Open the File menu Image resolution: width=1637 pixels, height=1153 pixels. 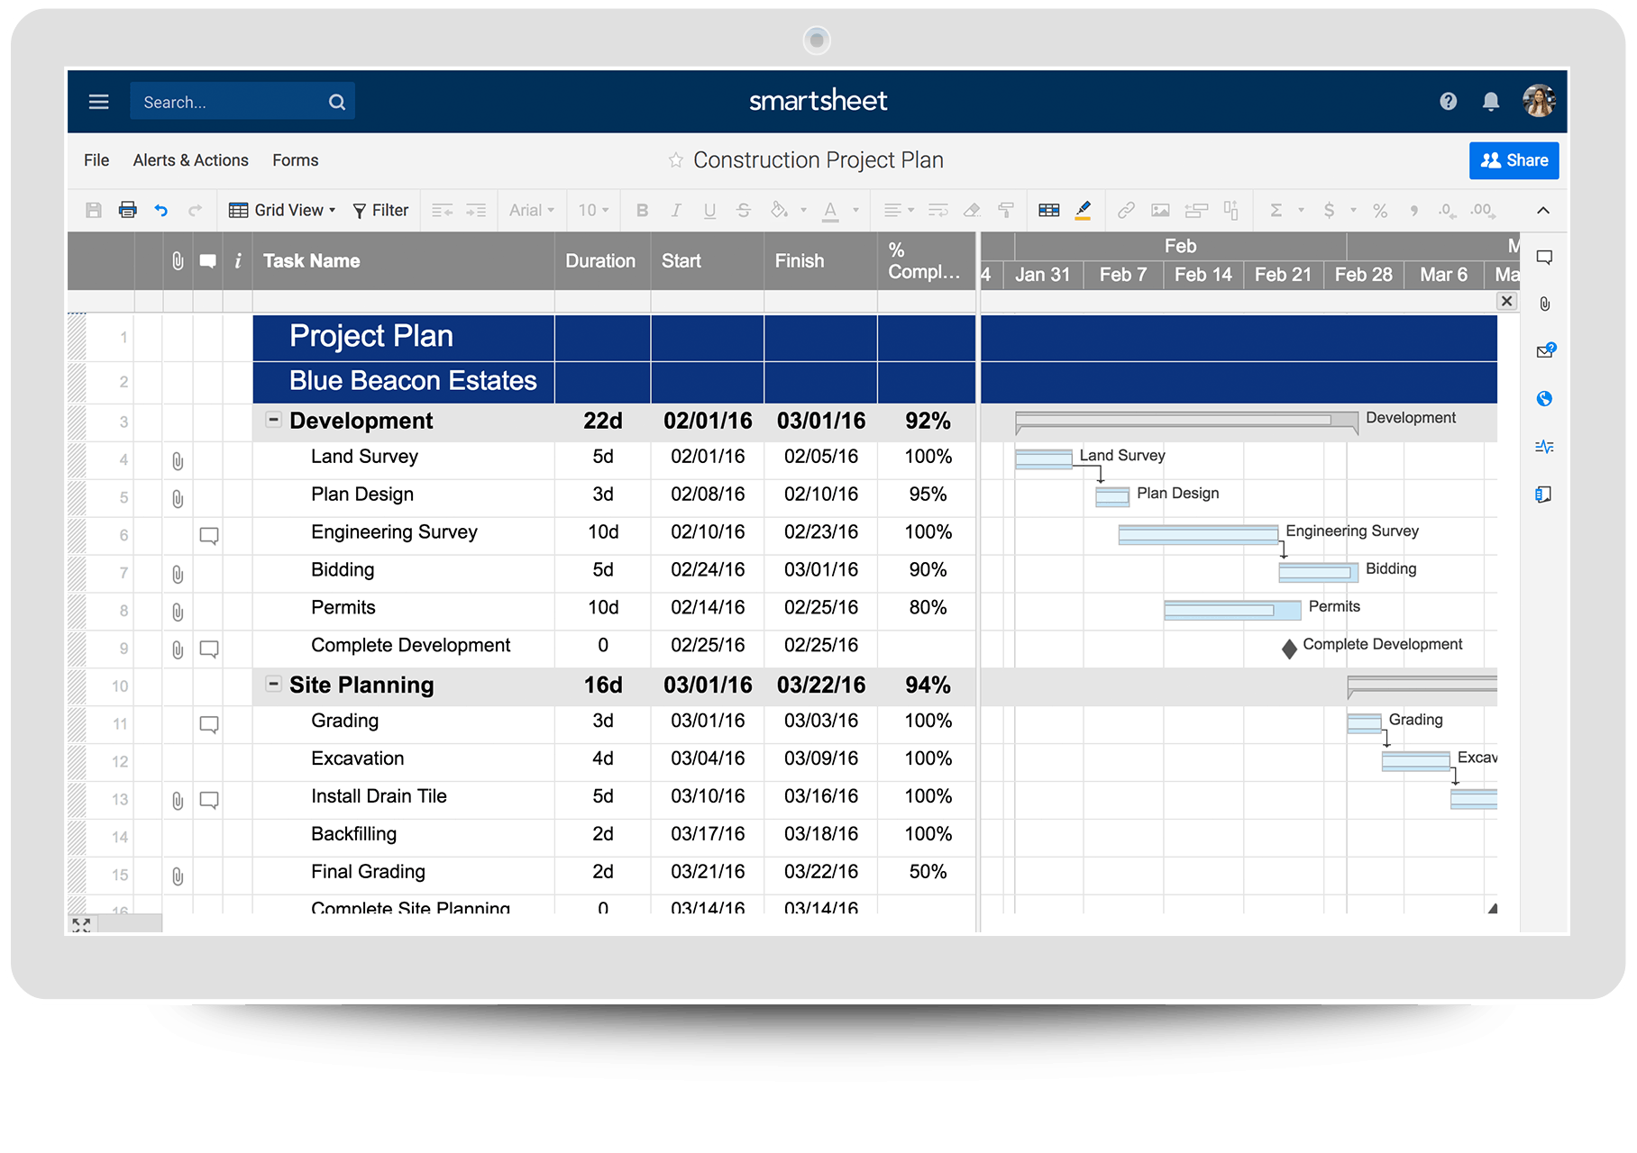click(96, 160)
